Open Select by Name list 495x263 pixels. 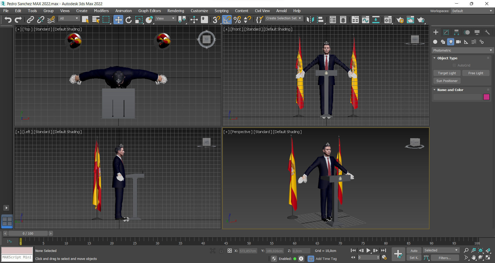coord(96,20)
